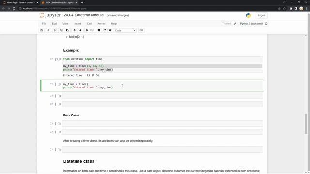Click the output Entered Time: 13:24:56
Viewport: 310px width, 174px height.
(x=81, y=75)
